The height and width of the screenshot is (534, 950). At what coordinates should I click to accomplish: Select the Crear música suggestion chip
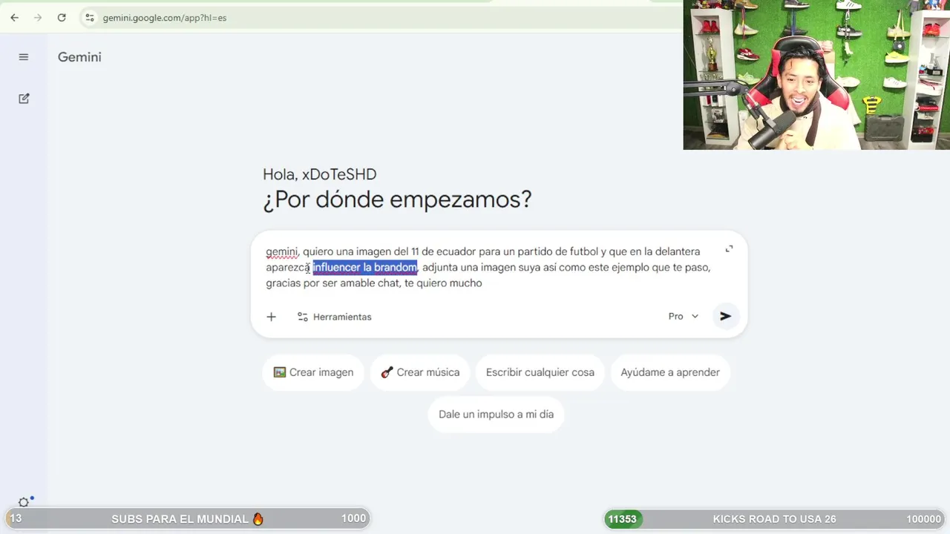420,372
